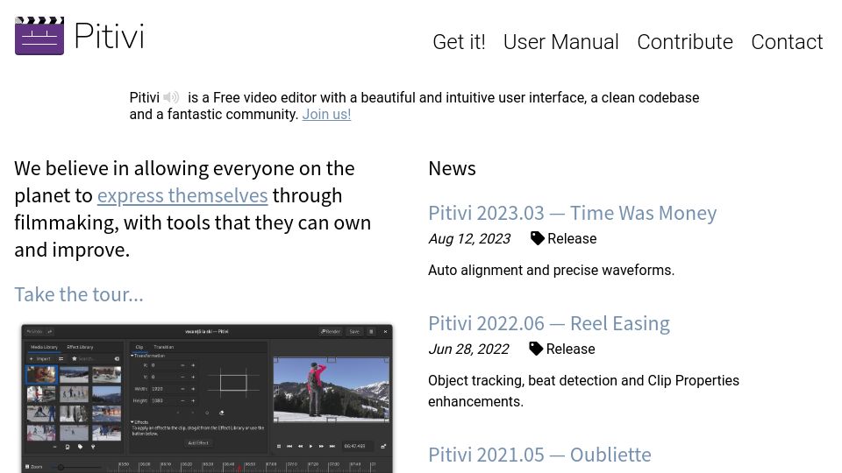Click text Auto alignment and precise waveforms.

(551, 270)
